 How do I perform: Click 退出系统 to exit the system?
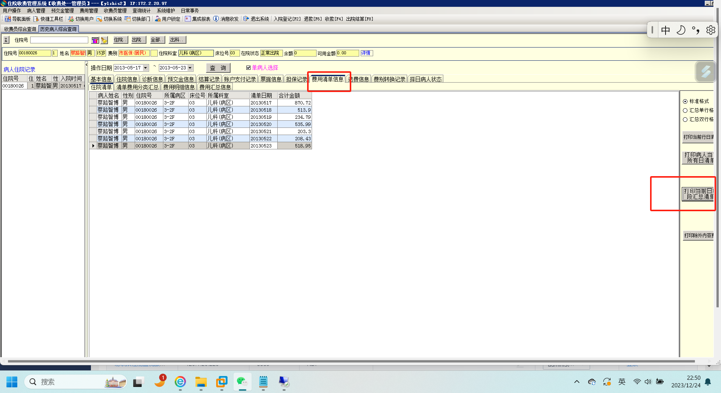click(256, 19)
